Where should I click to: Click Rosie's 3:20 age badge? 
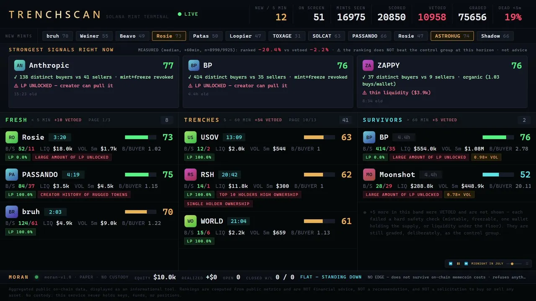pos(60,137)
